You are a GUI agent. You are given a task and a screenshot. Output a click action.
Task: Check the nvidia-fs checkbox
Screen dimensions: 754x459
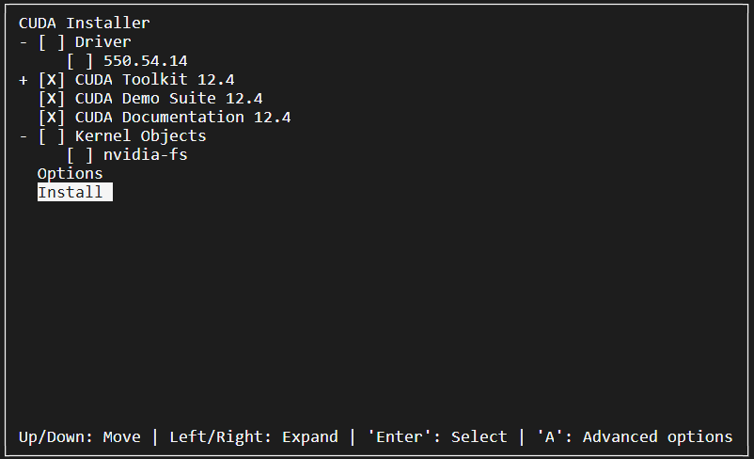coord(80,155)
